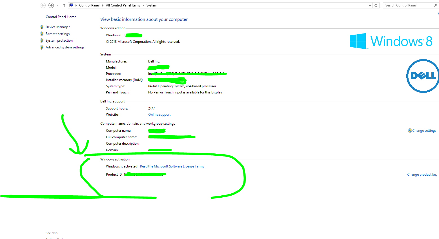The height and width of the screenshot is (239, 439).
Task: Select the Control Panel breadcrumb
Action: (x=89, y=5)
